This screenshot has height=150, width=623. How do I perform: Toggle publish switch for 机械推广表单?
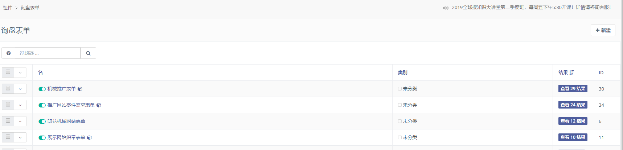pos(42,89)
